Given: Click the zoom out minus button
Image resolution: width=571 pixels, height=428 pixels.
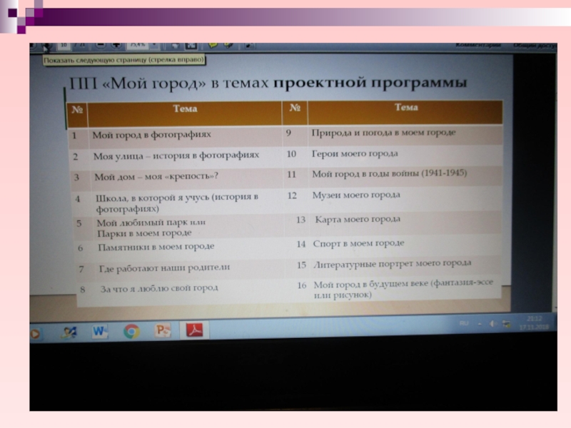Looking at the screenshot, I should [x=100, y=45].
